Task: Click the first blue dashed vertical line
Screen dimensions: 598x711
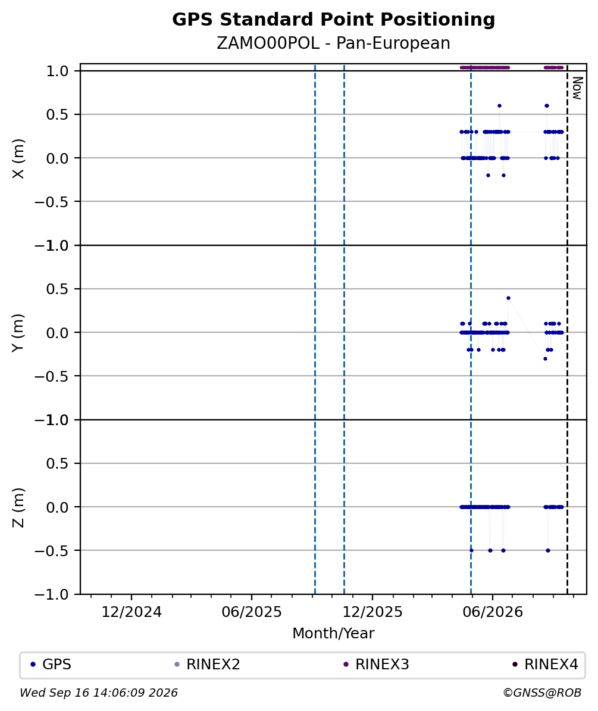Action: click(x=315, y=329)
